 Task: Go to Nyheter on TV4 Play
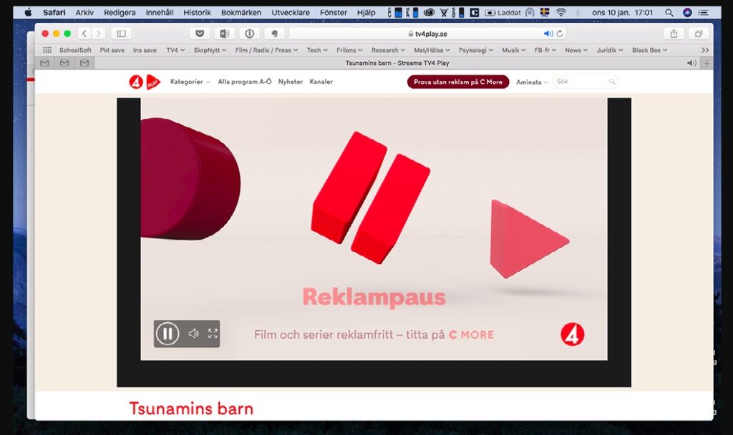291,82
